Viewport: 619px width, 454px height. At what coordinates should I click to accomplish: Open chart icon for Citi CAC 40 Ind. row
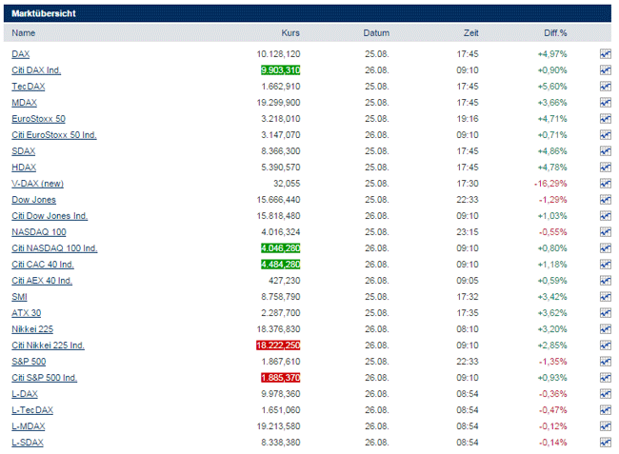point(605,265)
